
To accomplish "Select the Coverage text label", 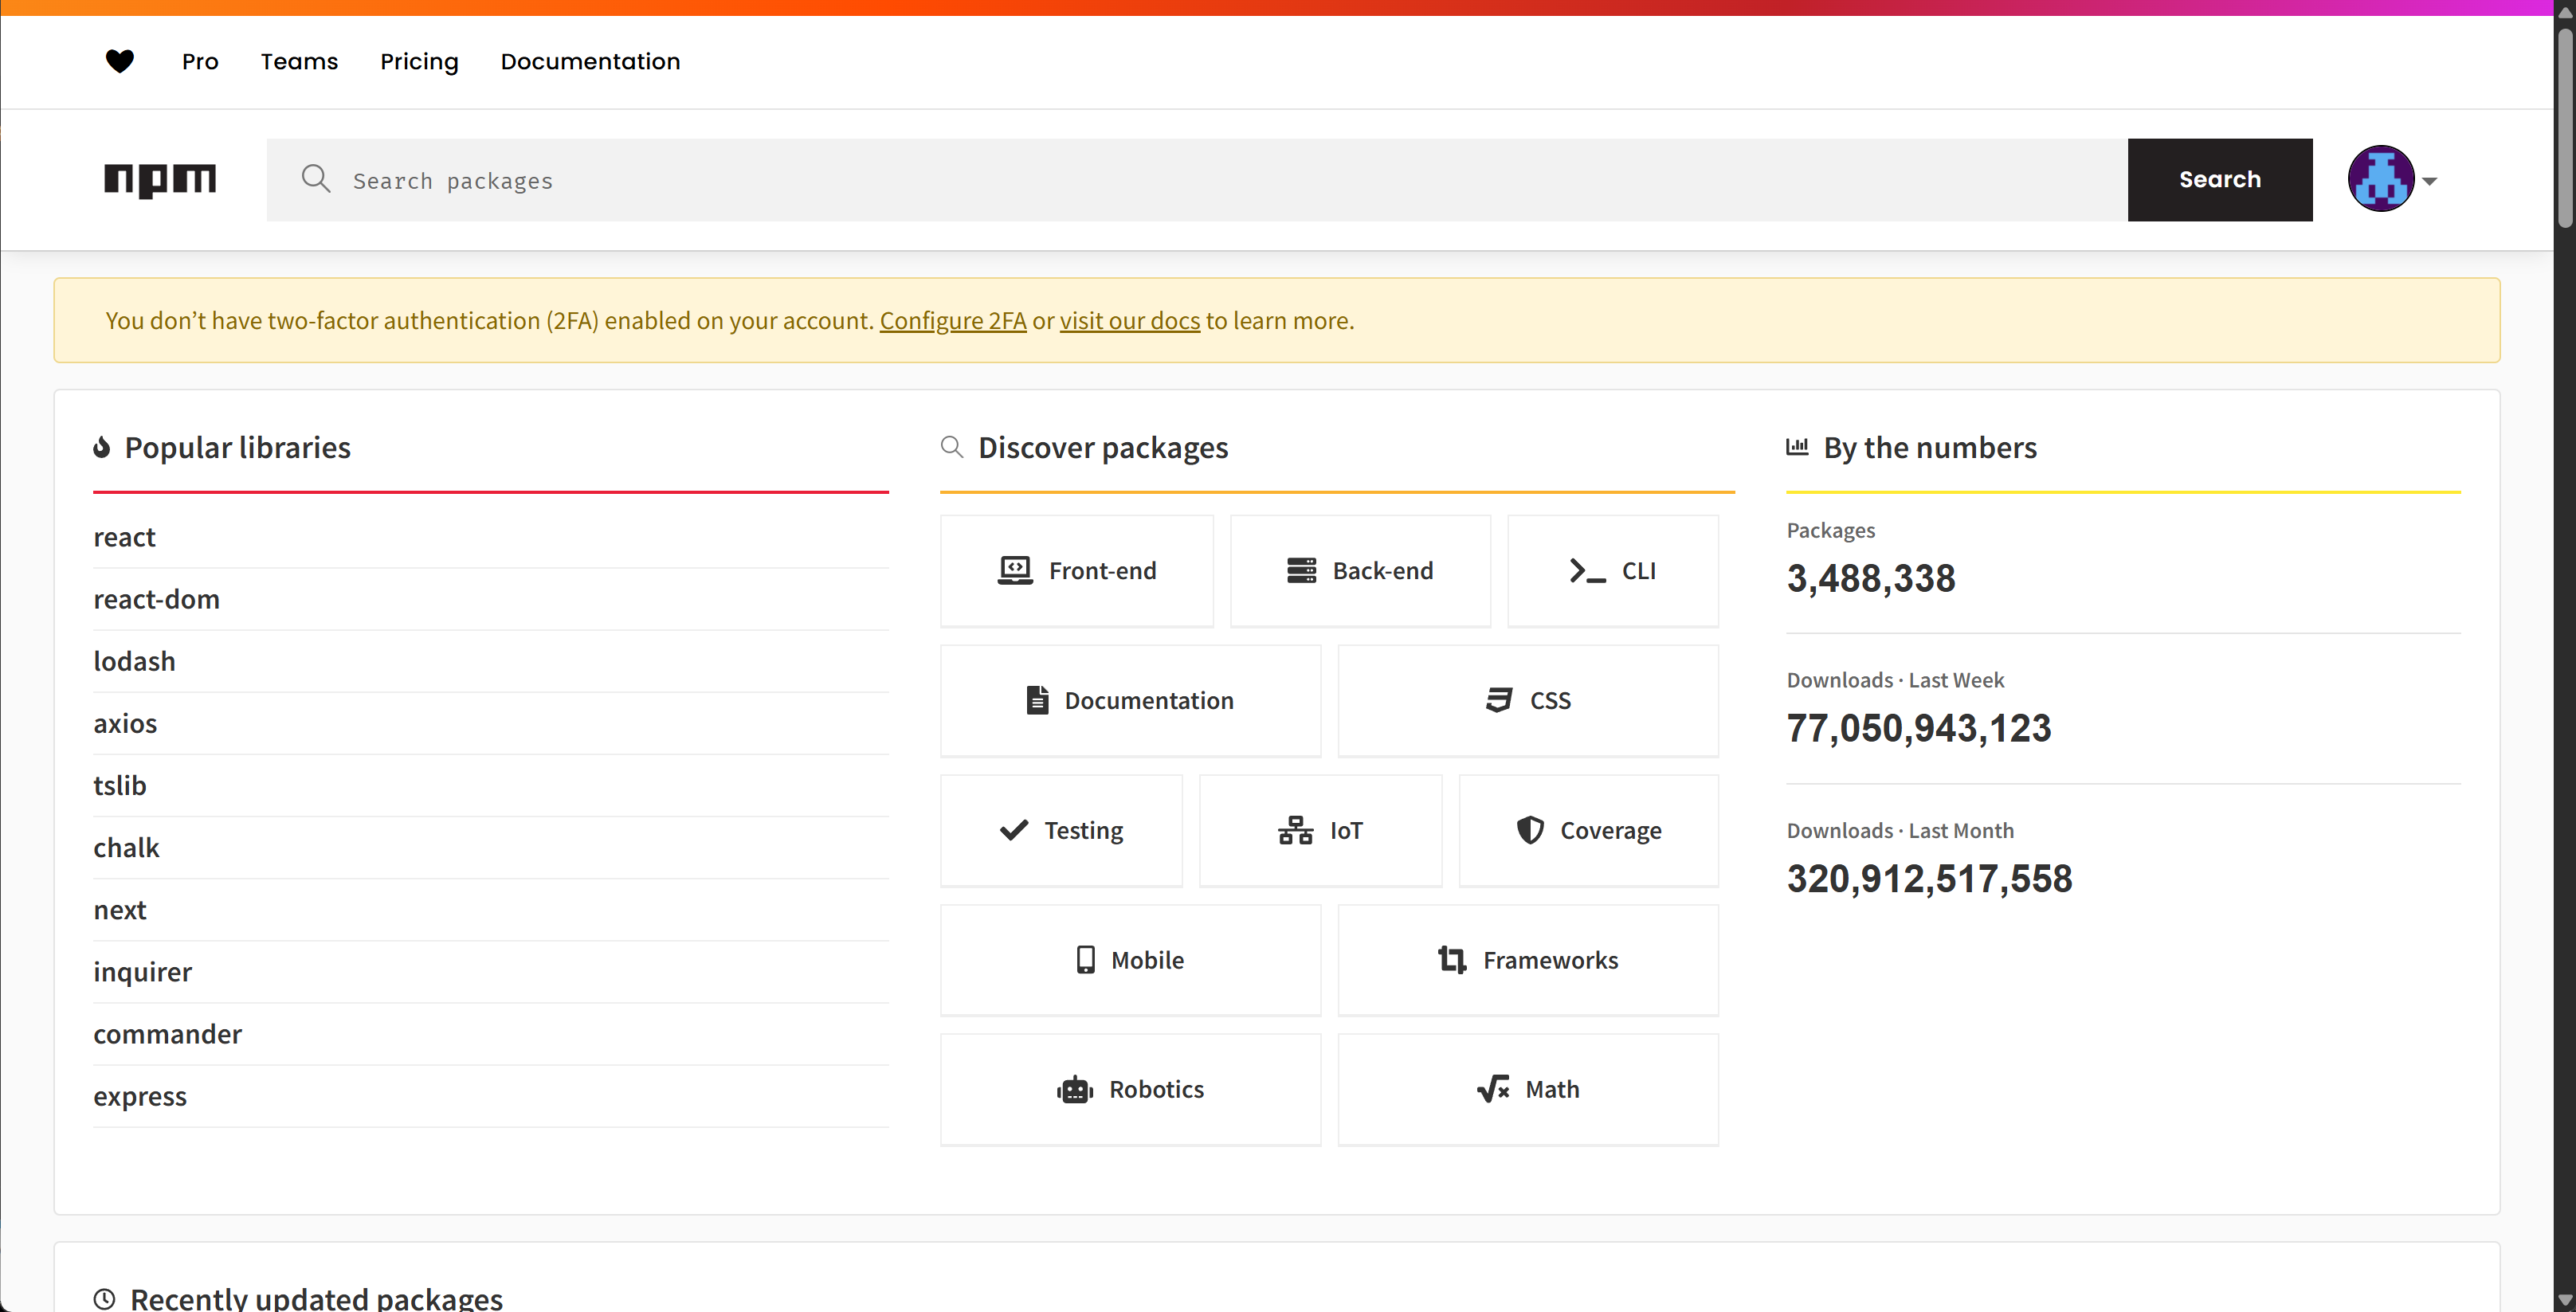I will tap(1611, 830).
